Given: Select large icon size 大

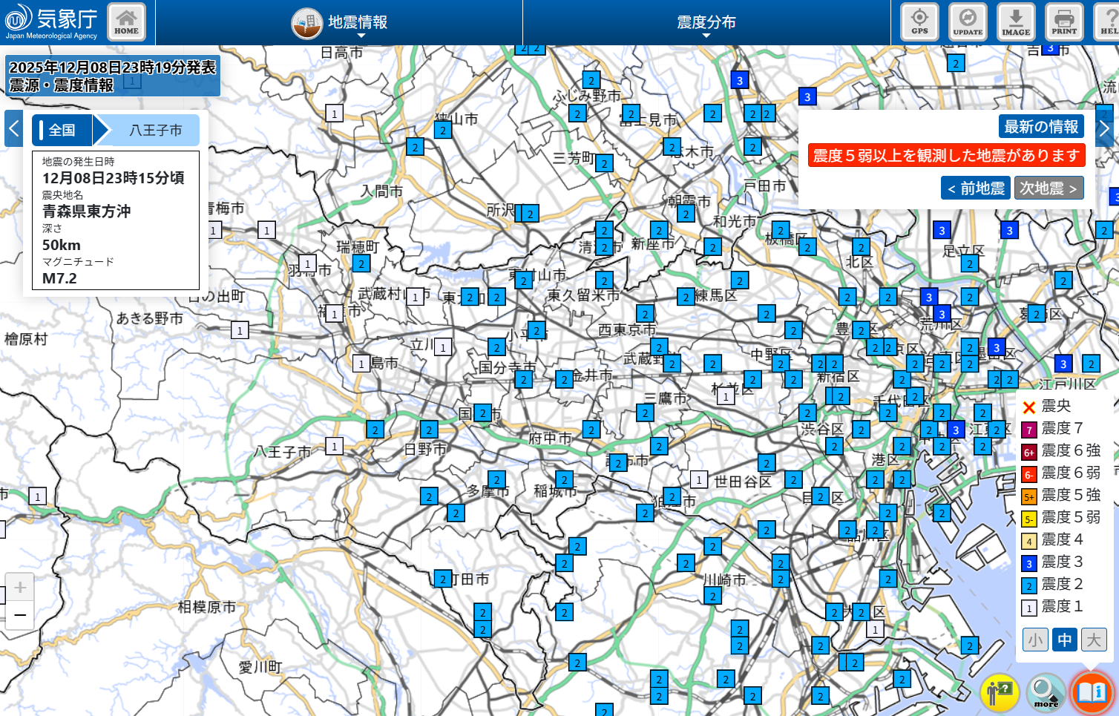Looking at the screenshot, I should point(1094,640).
